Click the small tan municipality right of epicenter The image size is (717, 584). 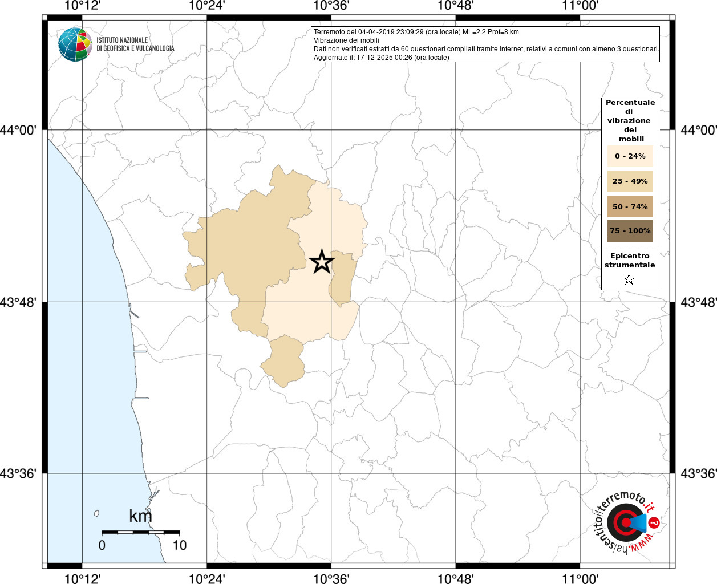(343, 278)
